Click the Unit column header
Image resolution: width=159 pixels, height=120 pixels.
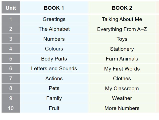tap(11, 8)
